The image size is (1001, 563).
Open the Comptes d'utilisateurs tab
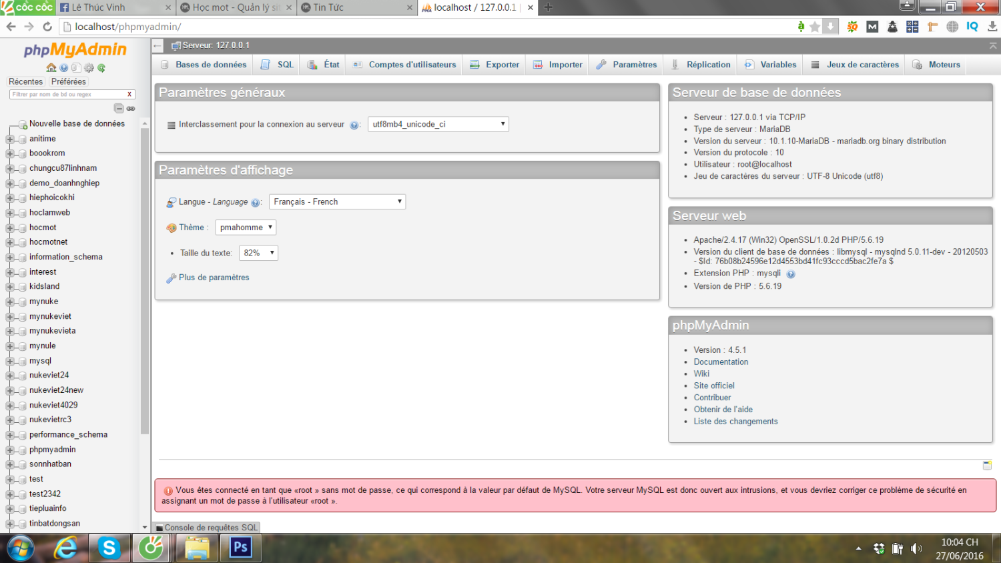404,65
